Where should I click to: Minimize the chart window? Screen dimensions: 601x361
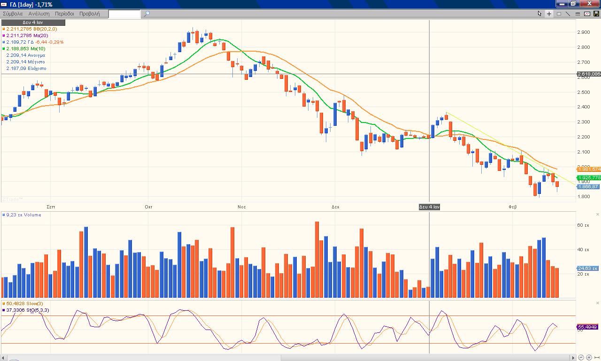[562, 4]
